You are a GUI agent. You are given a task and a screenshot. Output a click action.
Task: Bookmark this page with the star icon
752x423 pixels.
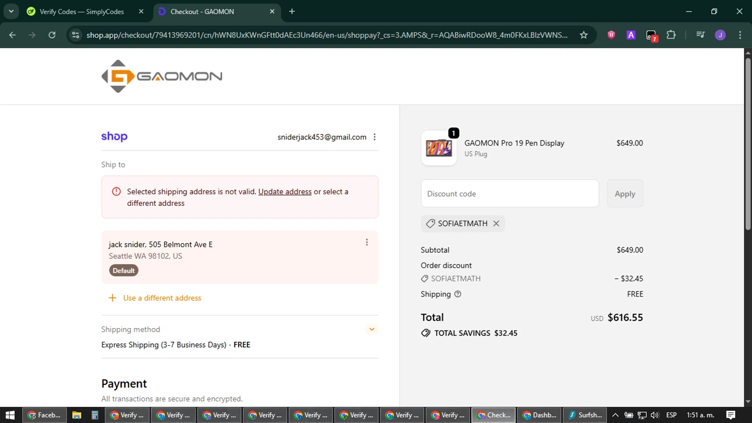click(x=584, y=35)
